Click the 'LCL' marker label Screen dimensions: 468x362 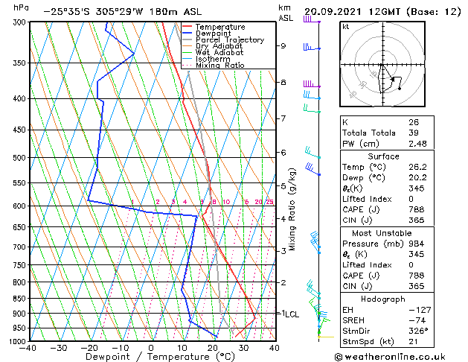coord(292,314)
